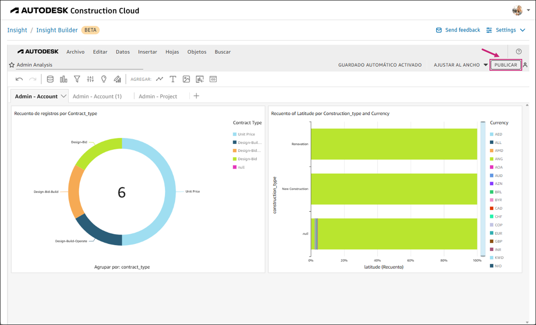The image size is (536, 325).
Task: Open the lightbulb insights tool
Action: tap(104, 79)
